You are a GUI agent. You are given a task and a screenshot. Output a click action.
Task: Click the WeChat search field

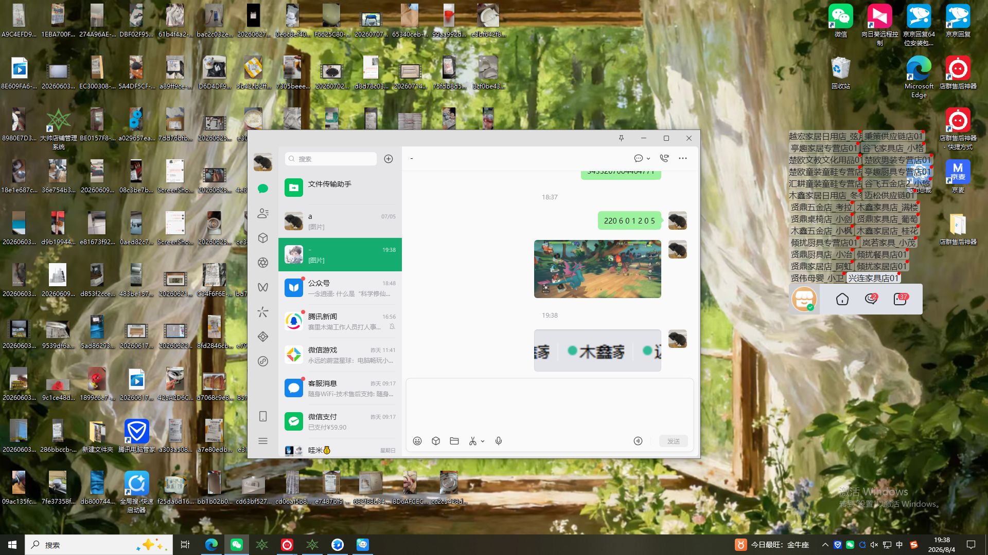point(331,159)
